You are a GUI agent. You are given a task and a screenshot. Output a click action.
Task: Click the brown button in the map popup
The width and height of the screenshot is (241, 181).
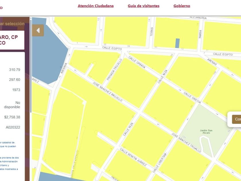236,119
